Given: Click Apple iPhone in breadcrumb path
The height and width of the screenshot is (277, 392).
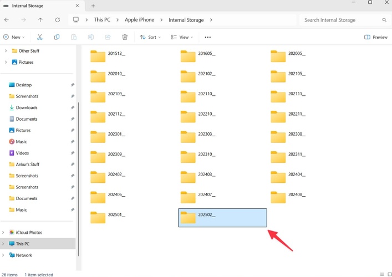Looking at the screenshot, I should 140,20.
